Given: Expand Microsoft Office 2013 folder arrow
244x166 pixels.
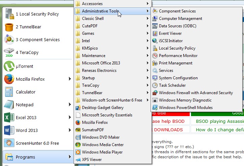Looking at the screenshot, I should [147, 63].
